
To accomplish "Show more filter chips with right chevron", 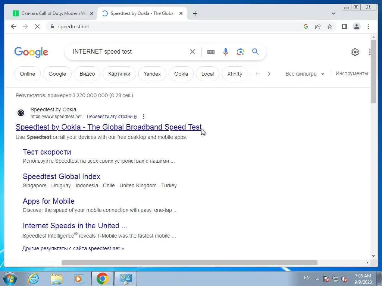I will click(x=269, y=74).
